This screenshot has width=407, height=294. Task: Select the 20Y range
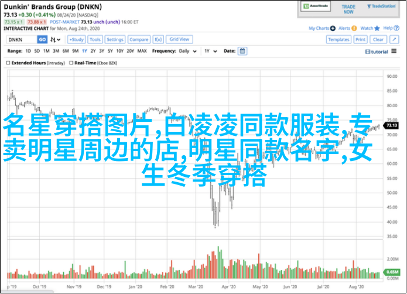pos(130,51)
